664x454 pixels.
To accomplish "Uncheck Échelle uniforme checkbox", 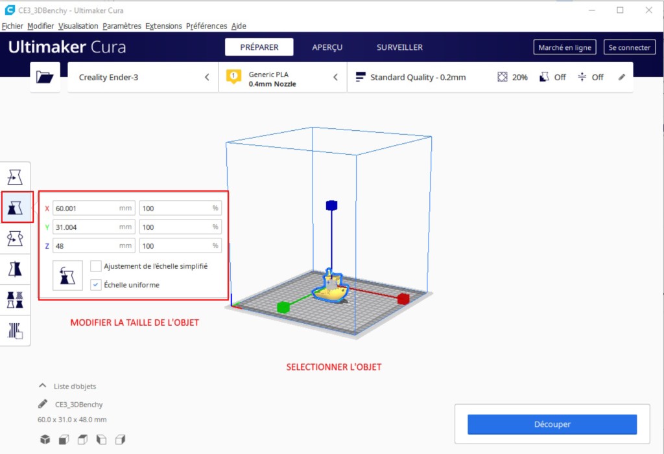I will coord(96,285).
